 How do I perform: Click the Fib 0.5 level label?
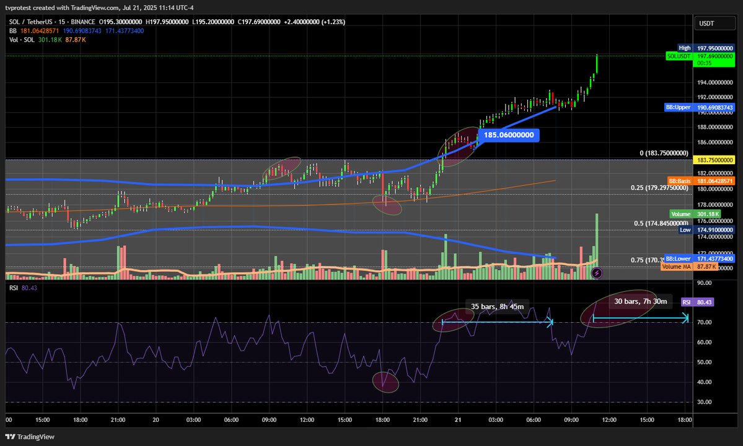(661, 224)
